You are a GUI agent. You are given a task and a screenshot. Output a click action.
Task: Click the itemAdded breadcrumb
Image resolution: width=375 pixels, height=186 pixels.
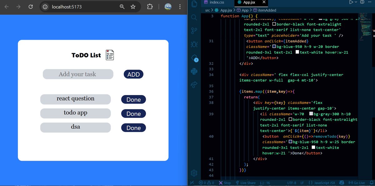coord(264,10)
